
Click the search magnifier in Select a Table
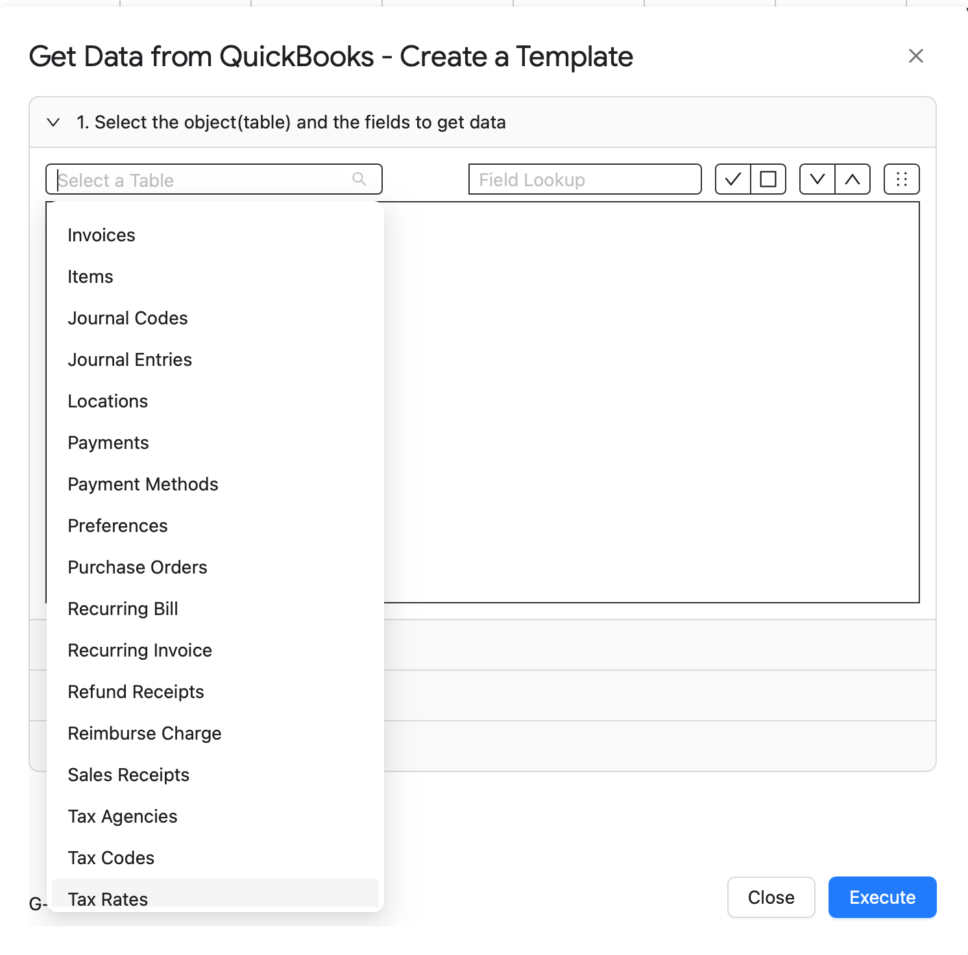coord(359,179)
